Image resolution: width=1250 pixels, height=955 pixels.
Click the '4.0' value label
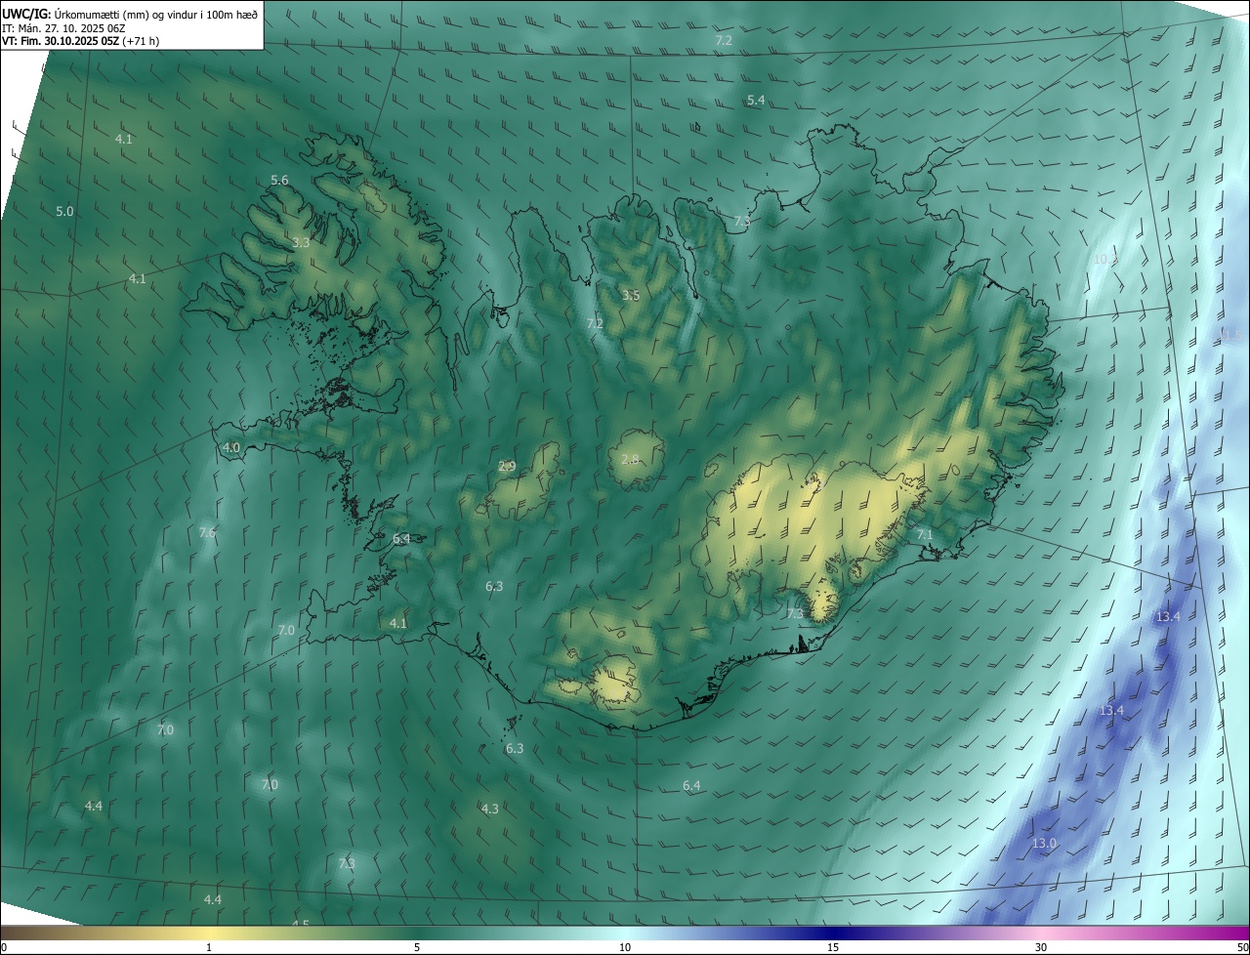point(231,448)
